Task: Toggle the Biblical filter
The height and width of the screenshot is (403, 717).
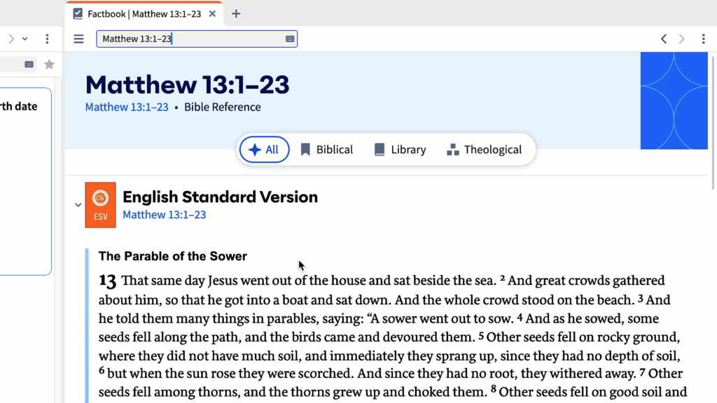Action: [x=326, y=150]
